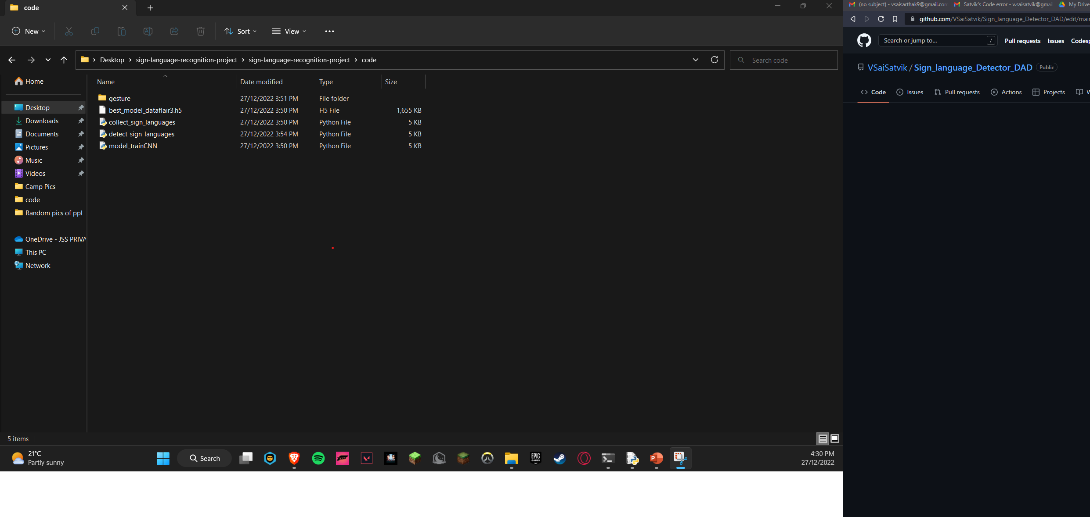Switch to the Issues tab on GitHub
This screenshot has height=517, width=1090.
click(910, 92)
